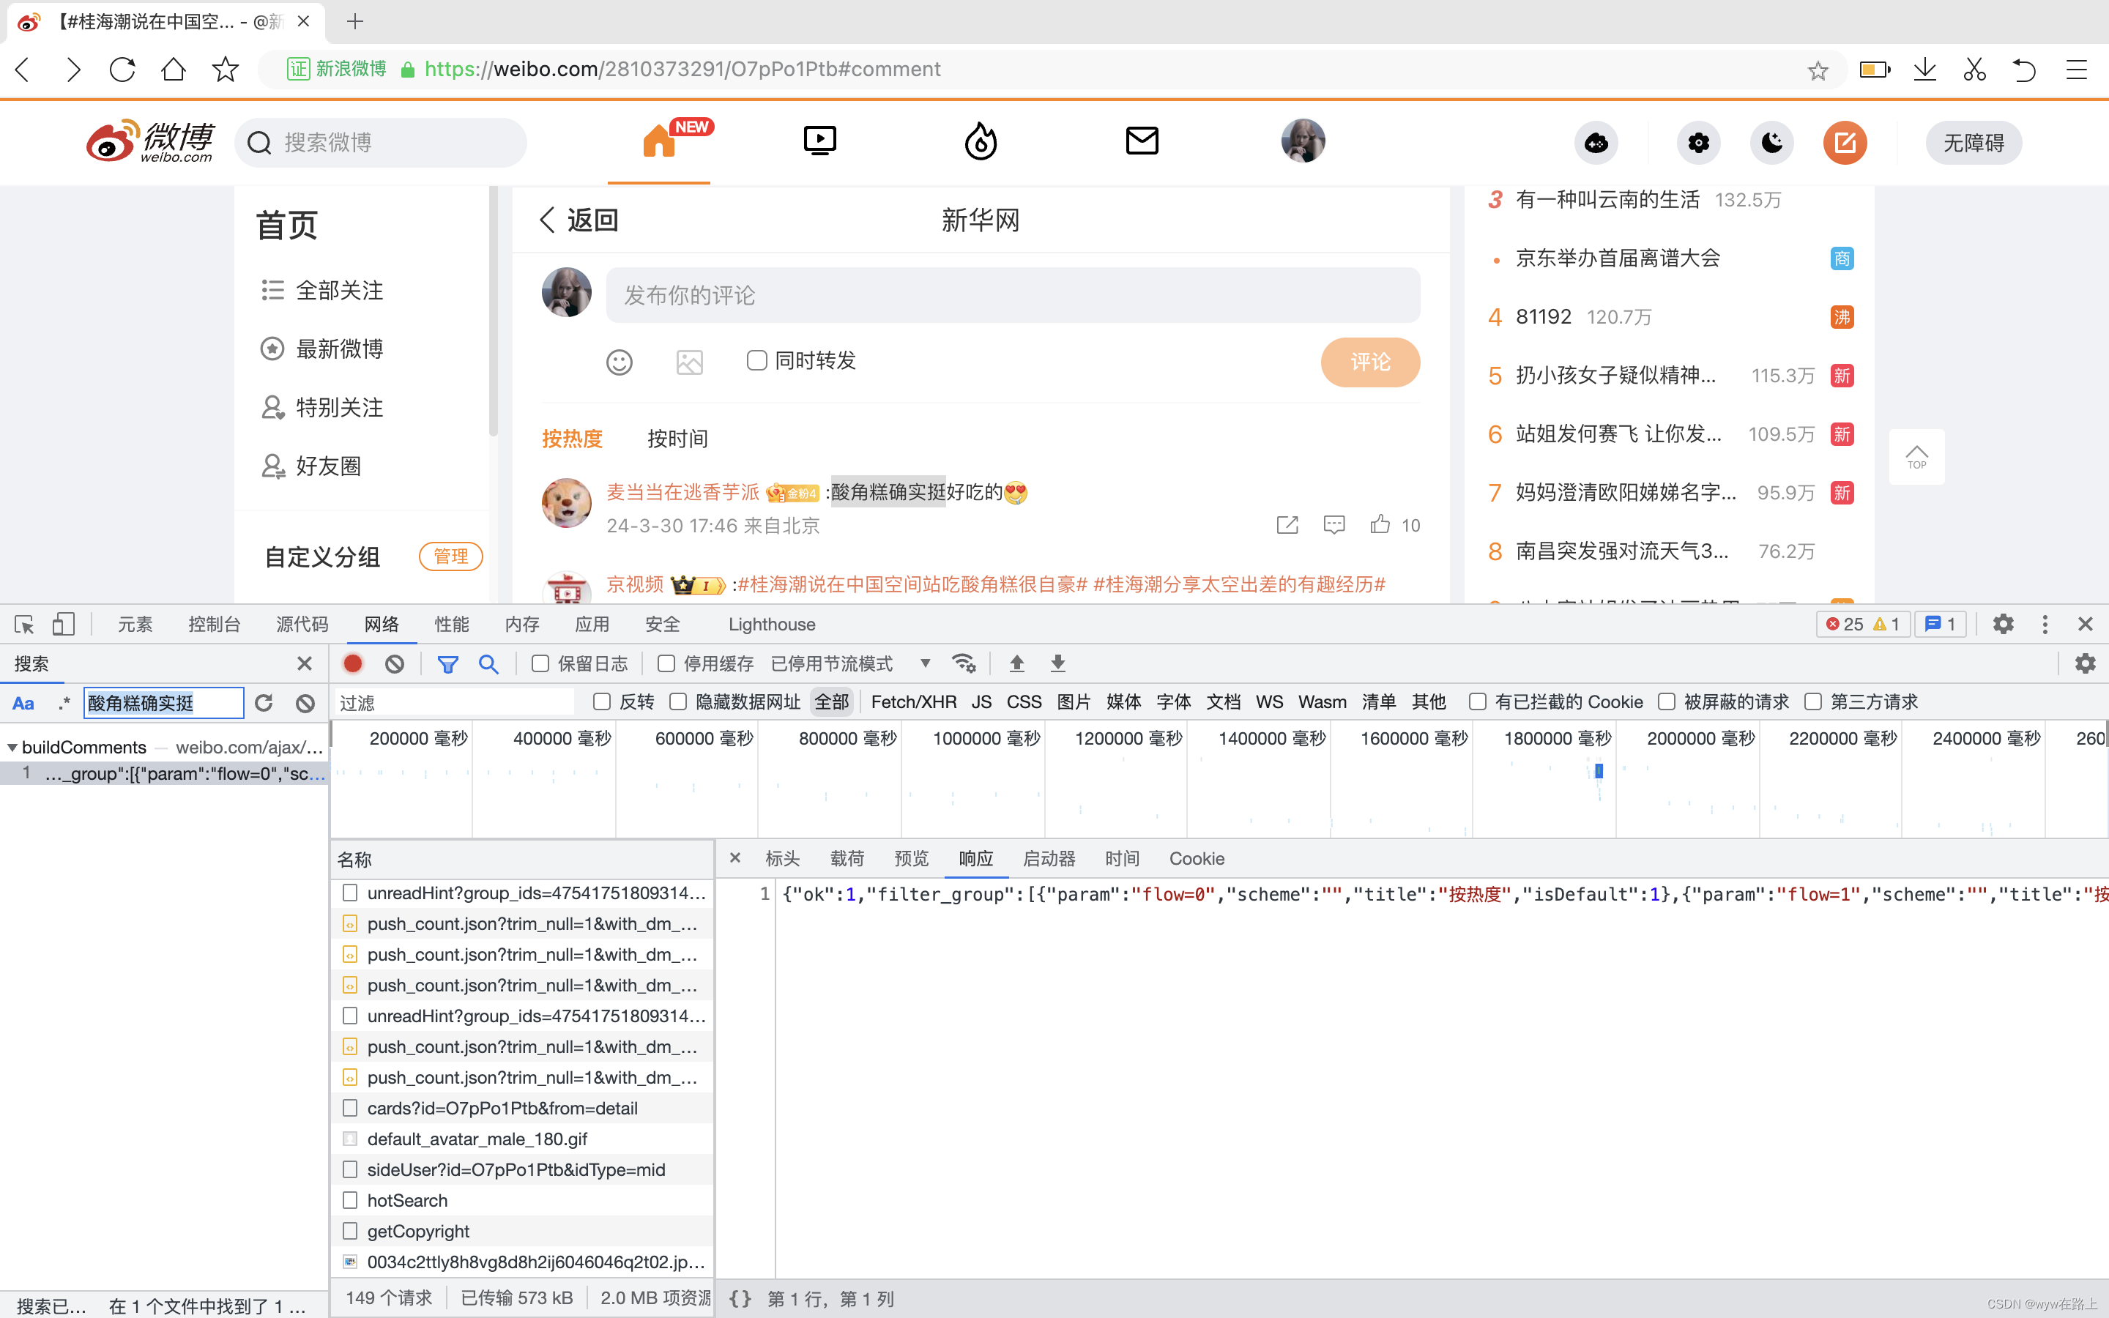
Task: Check the 同时转发 checkbox
Action: pos(756,360)
